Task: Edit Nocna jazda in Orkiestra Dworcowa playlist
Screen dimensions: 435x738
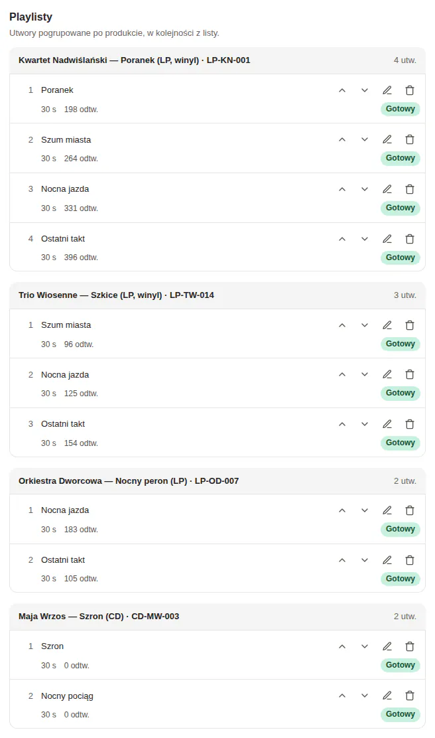Action: (x=387, y=510)
